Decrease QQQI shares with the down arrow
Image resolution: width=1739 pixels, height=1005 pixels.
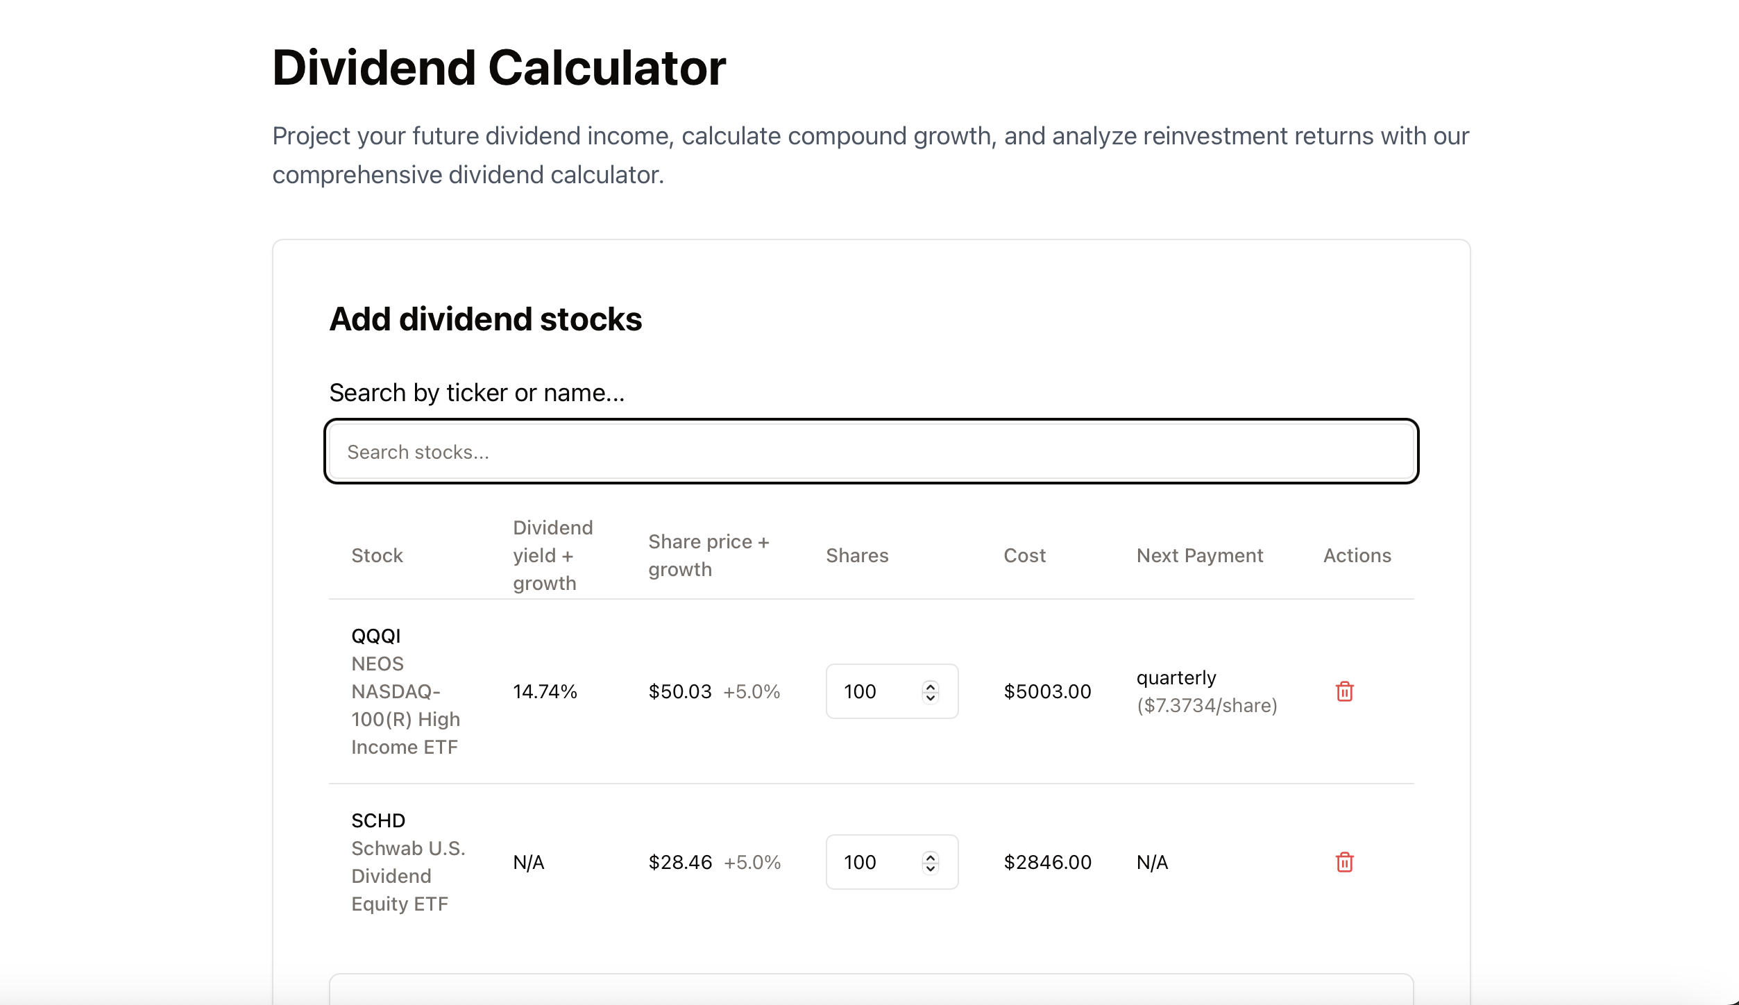pos(930,699)
